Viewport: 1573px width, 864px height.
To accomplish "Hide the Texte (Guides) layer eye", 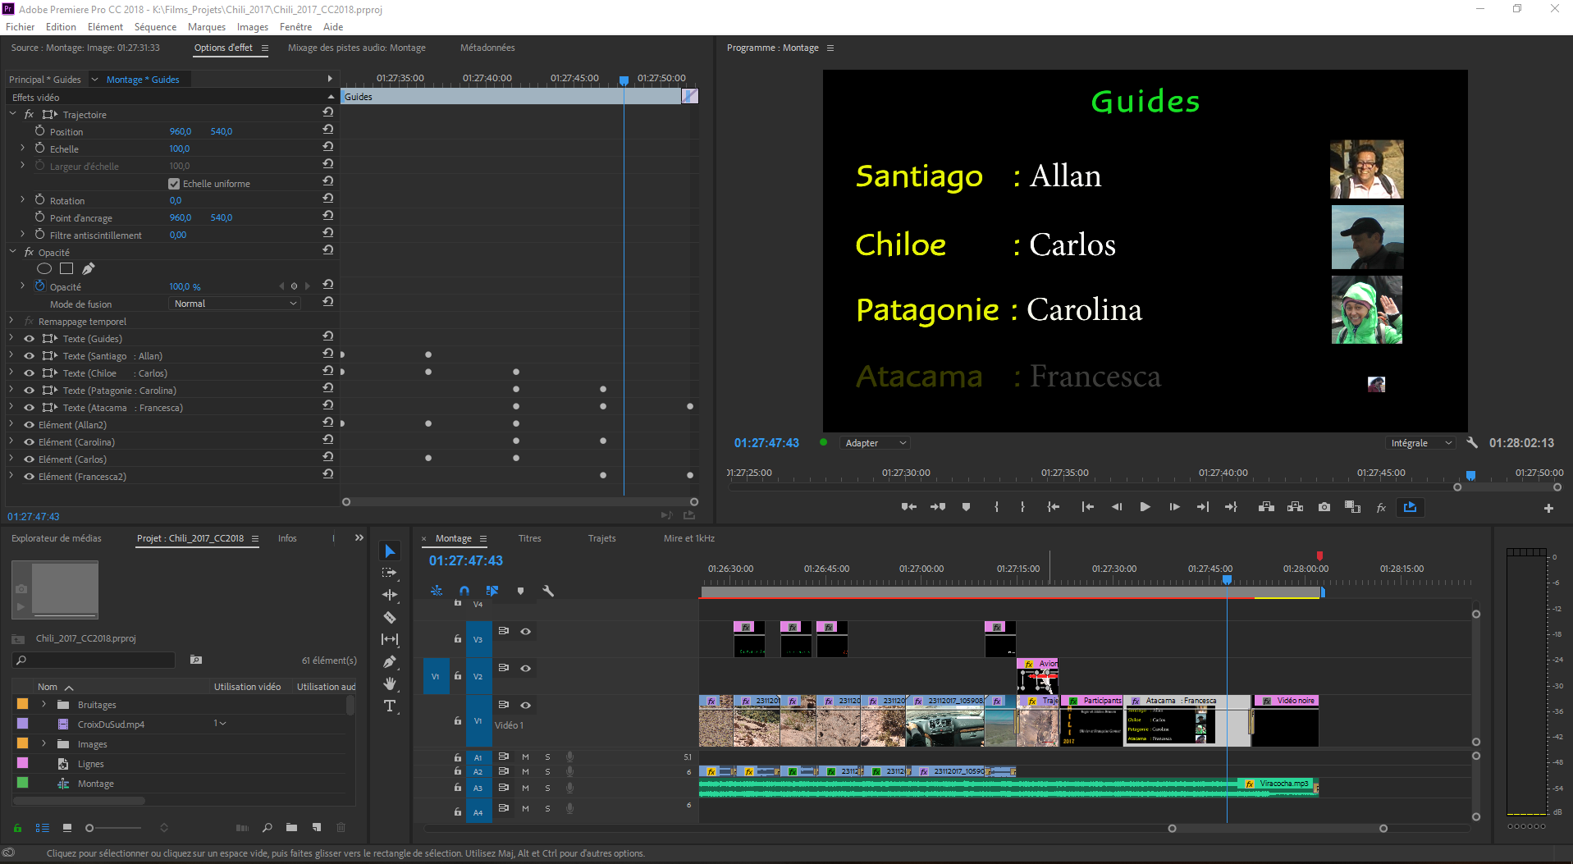I will click(x=30, y=339).
